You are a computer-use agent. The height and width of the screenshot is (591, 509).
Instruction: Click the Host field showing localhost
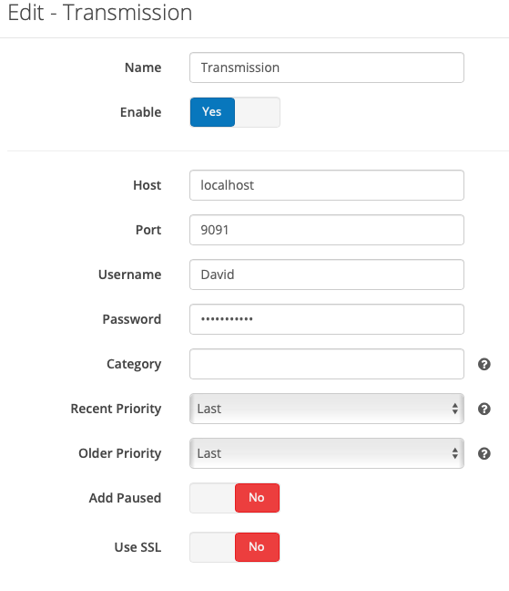tap(327, 185)
